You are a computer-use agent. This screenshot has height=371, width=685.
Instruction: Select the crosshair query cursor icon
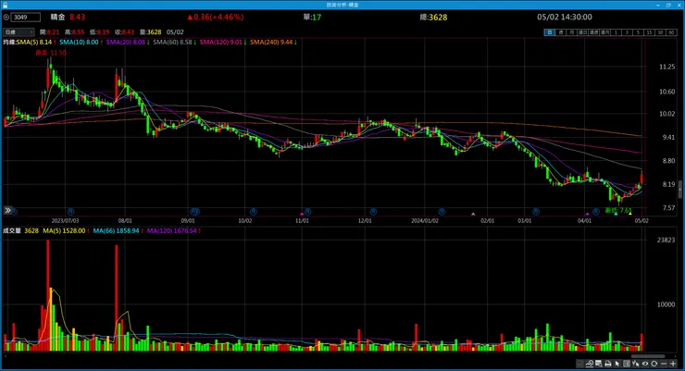[636, 364]
